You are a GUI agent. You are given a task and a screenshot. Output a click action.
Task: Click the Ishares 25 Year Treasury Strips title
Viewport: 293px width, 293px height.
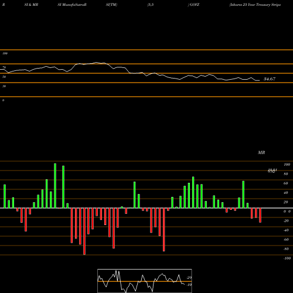[x=255, y=5]
